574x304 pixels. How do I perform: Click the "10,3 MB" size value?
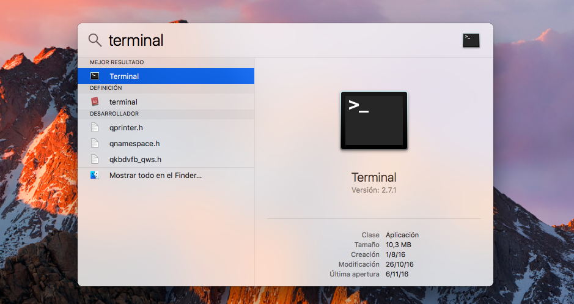pyautogui.click(x=399, y=245)
